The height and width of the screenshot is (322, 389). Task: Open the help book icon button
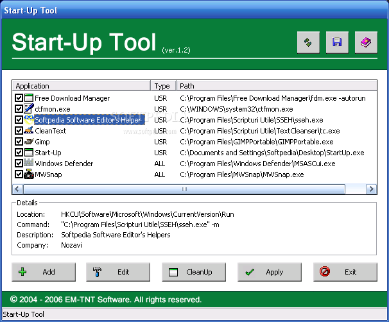[366, 42]
